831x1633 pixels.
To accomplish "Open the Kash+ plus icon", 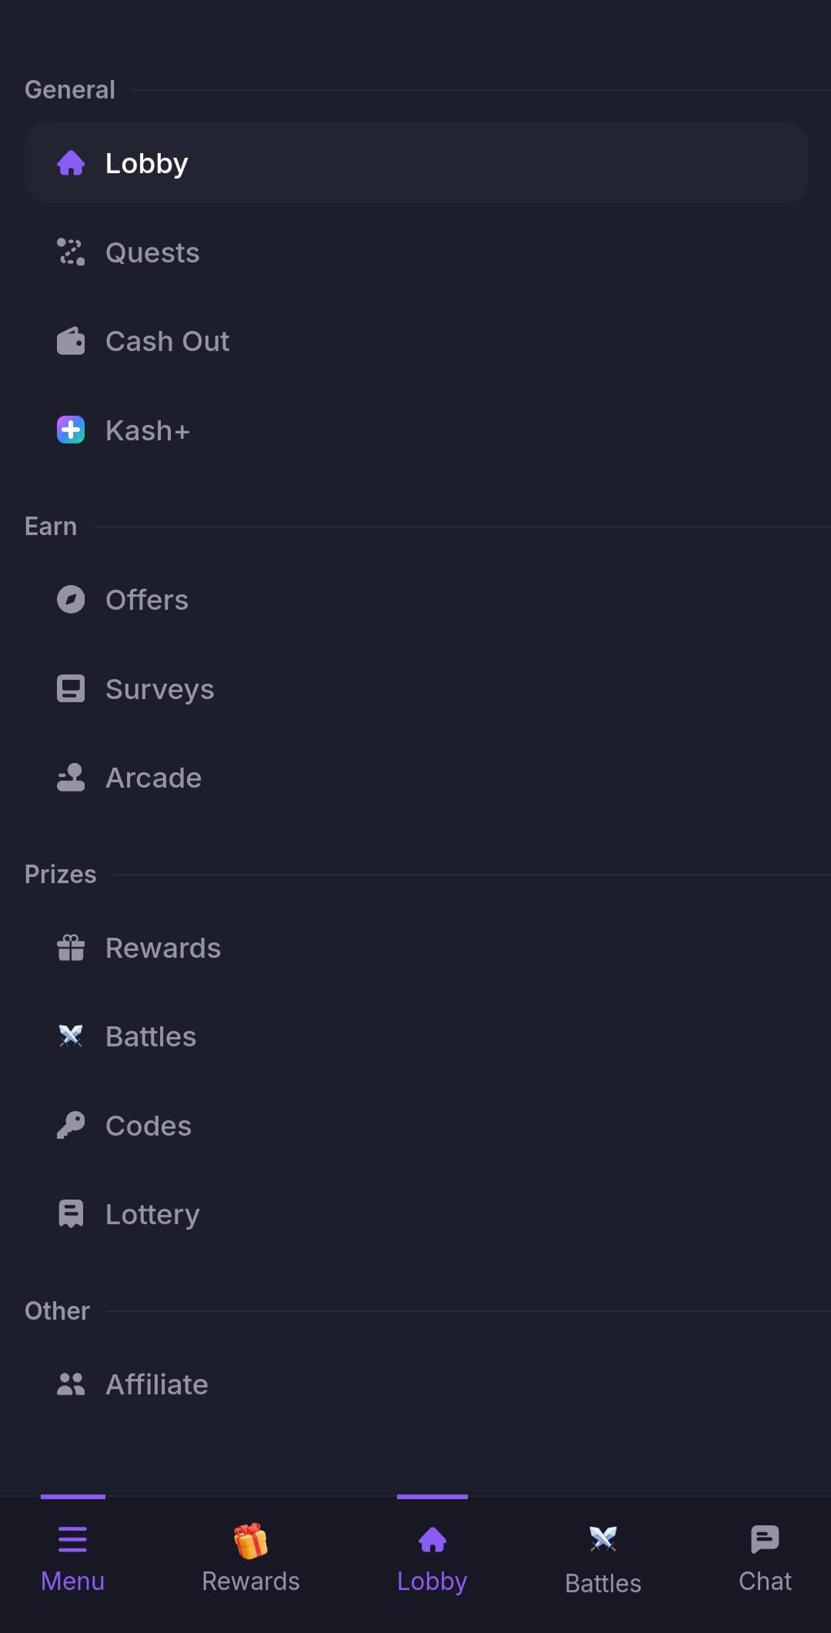I will pyautogui.click(x=71, y=430).
